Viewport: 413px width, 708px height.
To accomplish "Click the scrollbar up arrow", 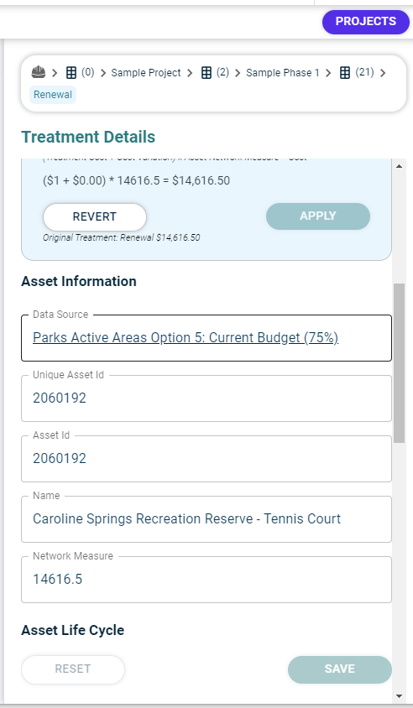I will point(399,166).
